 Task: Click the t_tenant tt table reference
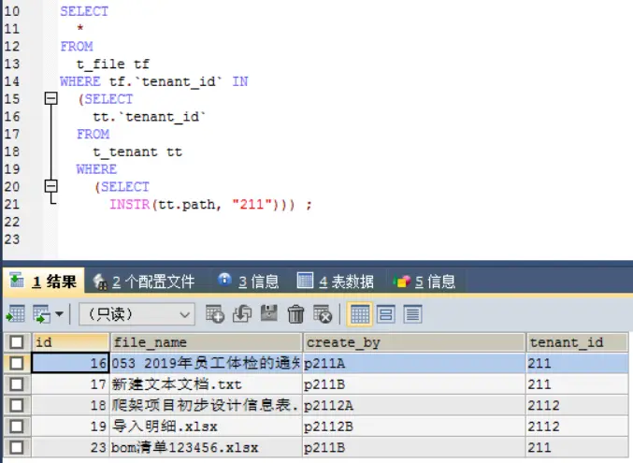pyautogui.click(x=137, y=152)
